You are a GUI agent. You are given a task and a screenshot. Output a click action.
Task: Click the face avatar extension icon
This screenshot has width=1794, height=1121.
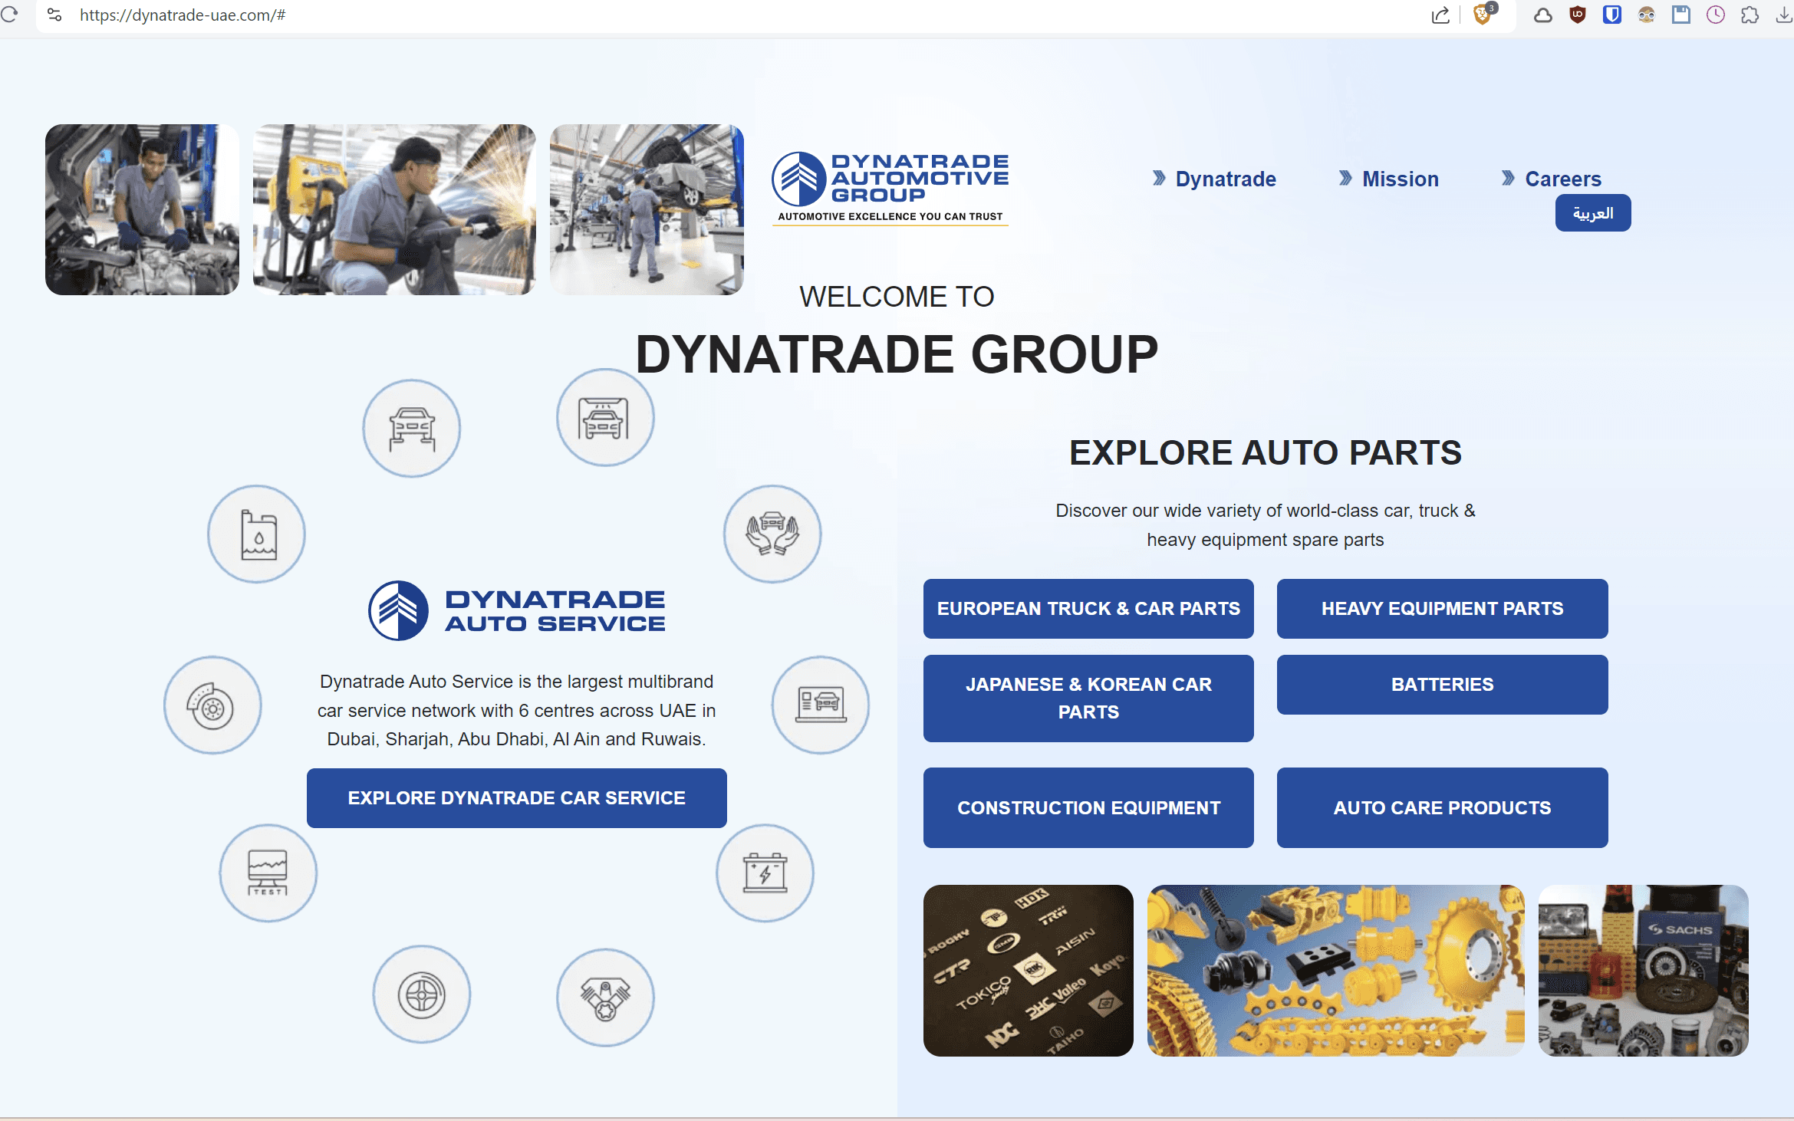click(x=1646, y=15)
